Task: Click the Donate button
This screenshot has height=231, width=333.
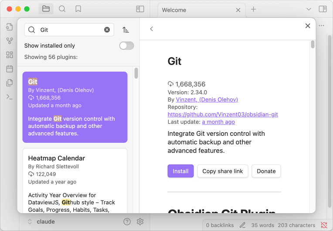Action: tap(266, 171)
